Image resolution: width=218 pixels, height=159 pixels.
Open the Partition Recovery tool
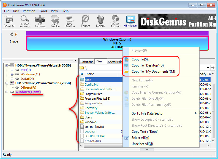click(24, 21)
